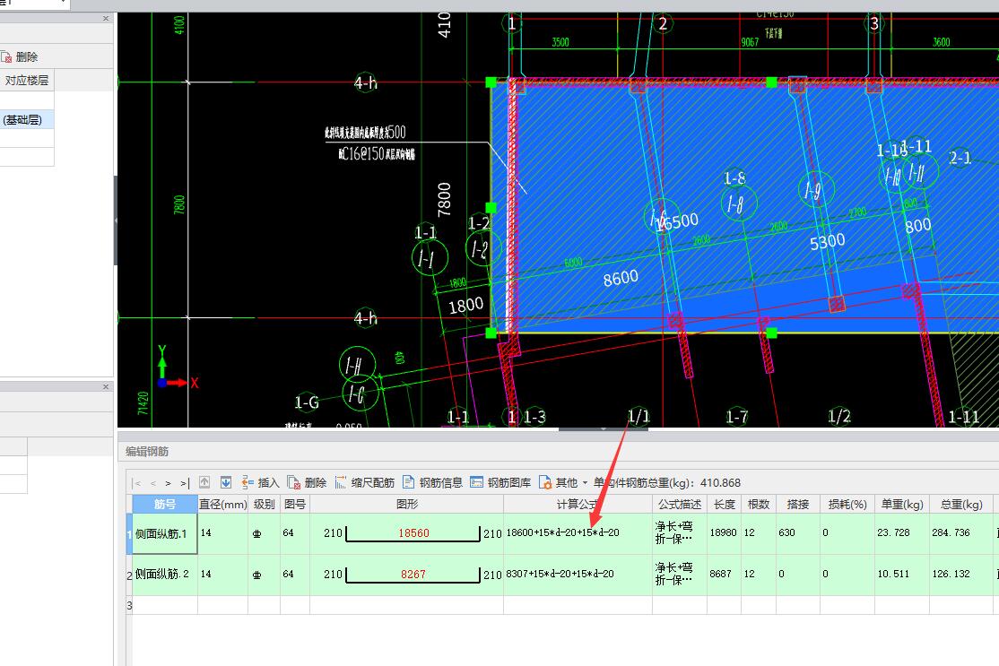Click the green grip on slab's left edge midpoint
Image resolution: width=999 pixels, height=666 pixels.
pyautogui.click(x=491, y=208)
